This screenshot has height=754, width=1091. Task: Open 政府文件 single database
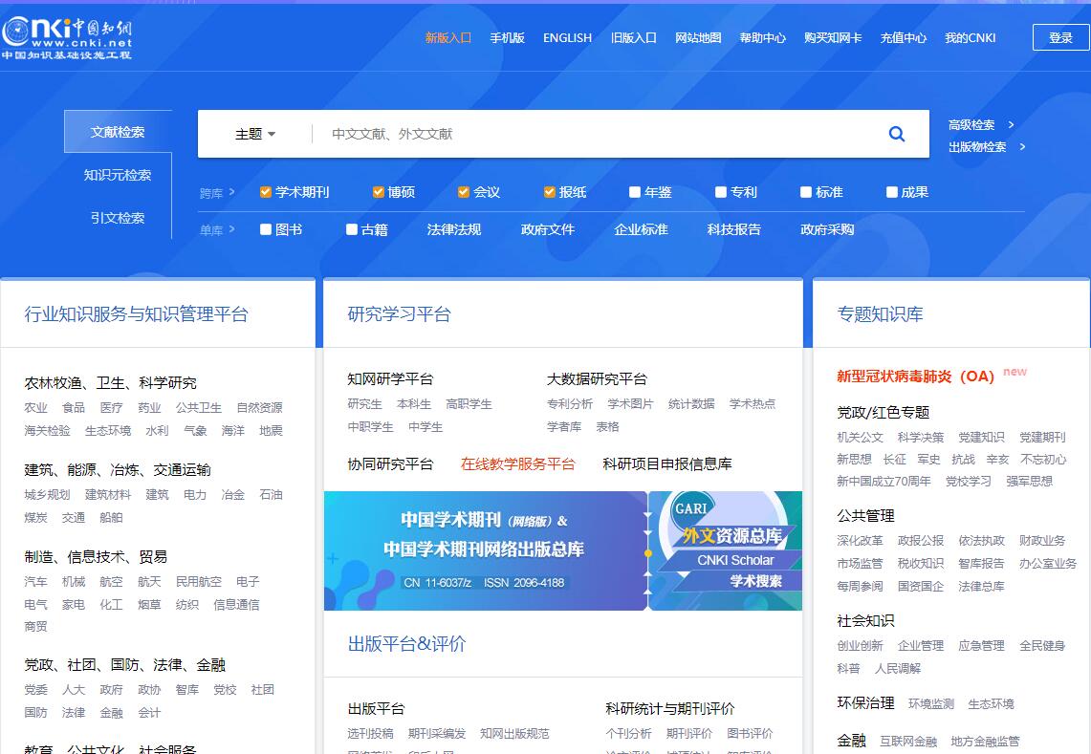(x=548, y=229)
